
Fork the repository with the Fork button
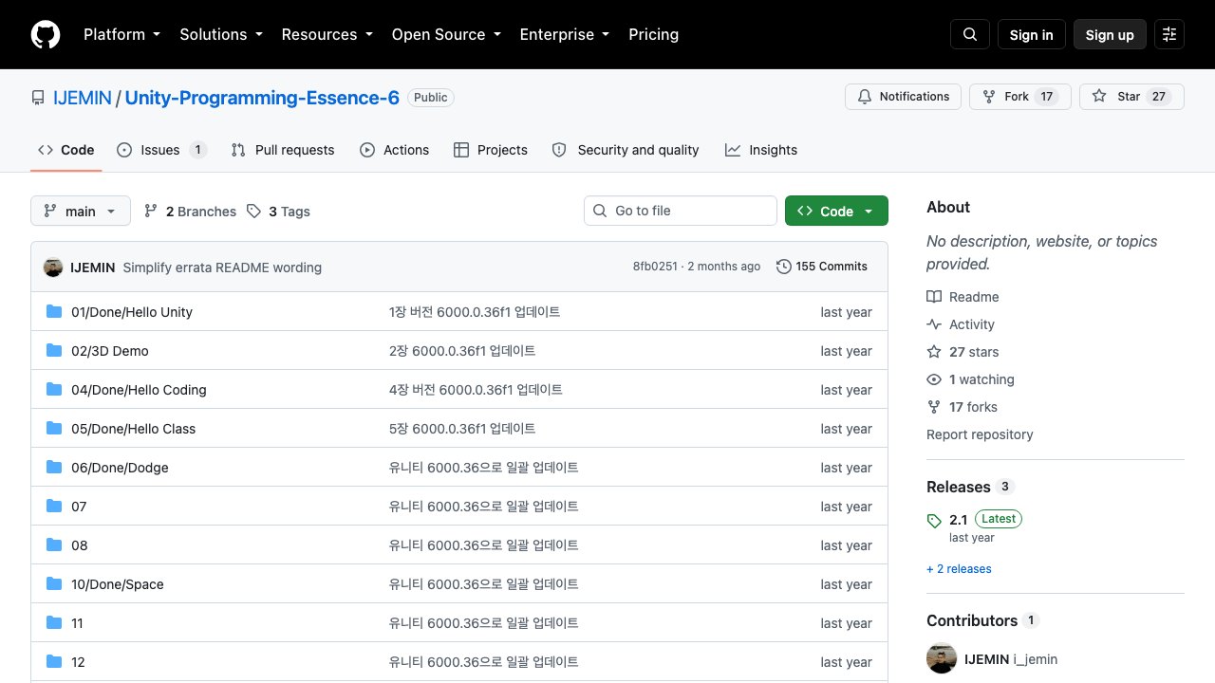(1020, 97)
